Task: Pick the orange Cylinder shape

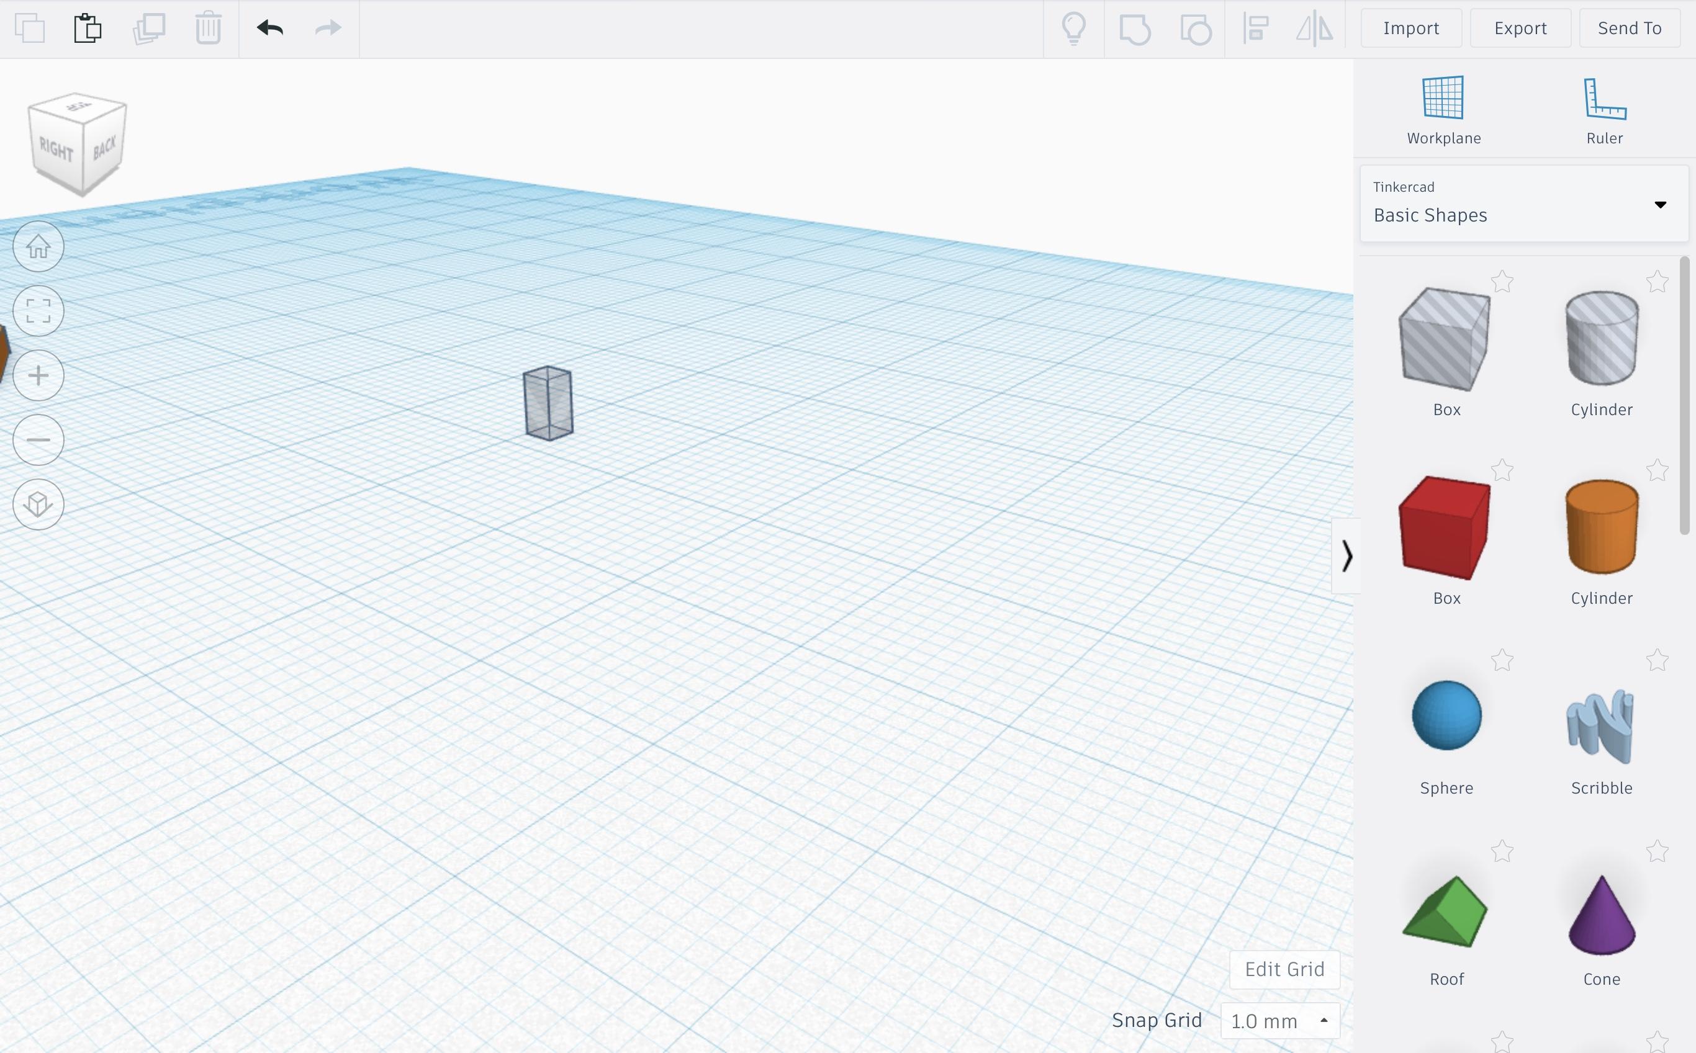Action: 1601,526
